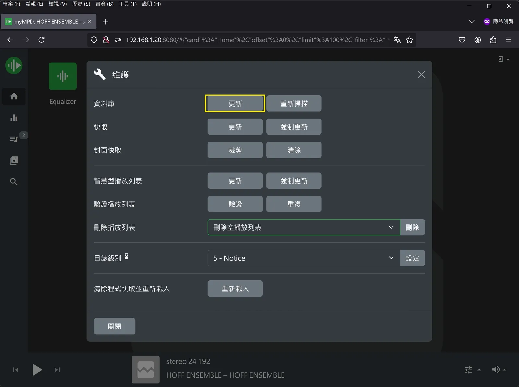The width and height of the screenshot is (519, 387).
Task: Click the 設定 log level button
Action: [412, 258]
